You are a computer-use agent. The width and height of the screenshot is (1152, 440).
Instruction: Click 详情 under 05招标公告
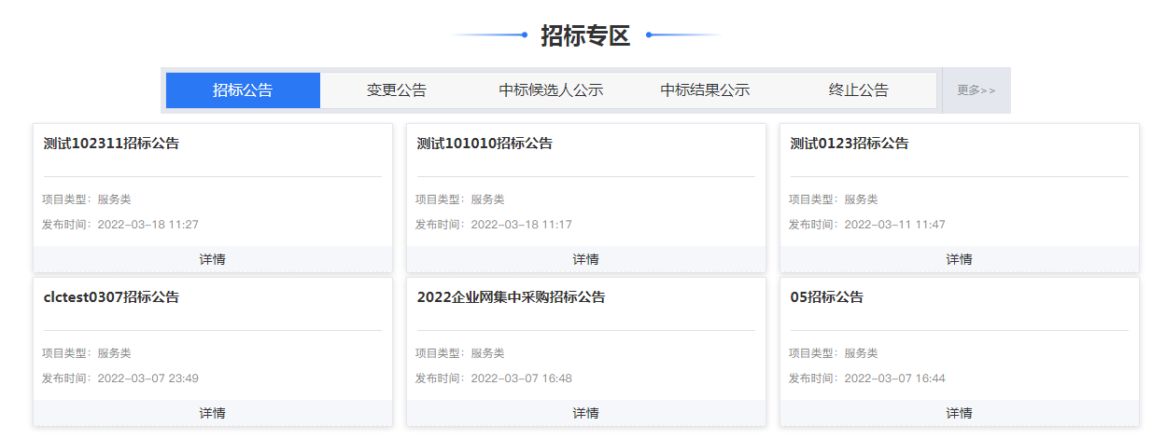(960, 413)
